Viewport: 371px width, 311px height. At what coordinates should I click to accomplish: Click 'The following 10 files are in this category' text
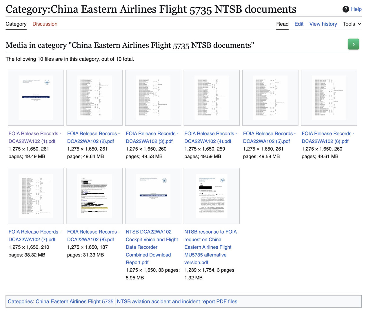click(70, 59)
